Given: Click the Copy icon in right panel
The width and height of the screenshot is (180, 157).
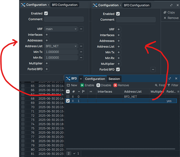Looking at the screenshot, I should click(165, 13).
